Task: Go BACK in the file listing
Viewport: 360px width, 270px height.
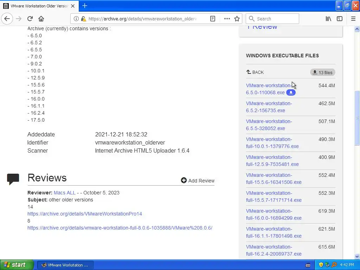Action: 255,72
